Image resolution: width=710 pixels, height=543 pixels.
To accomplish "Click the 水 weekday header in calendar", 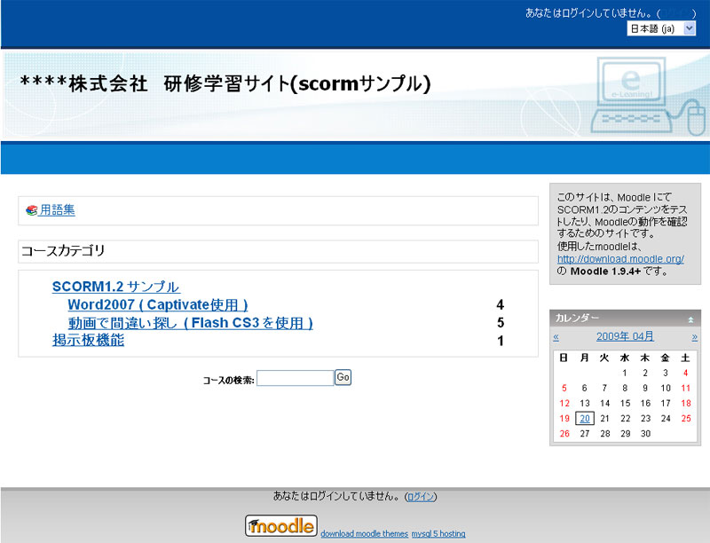I will pos(625,358).
